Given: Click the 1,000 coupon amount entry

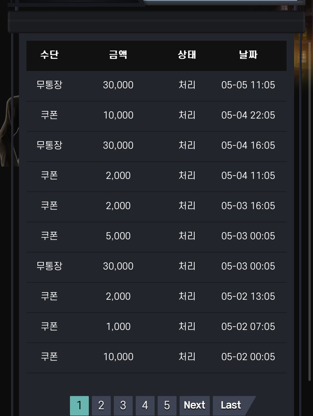Looking at the screenshot, I should [x=118, y=327].
